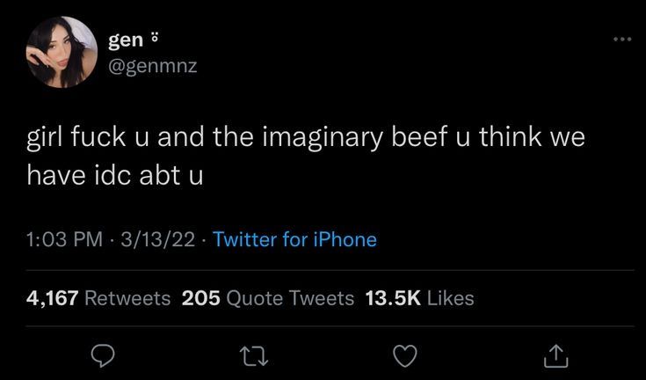Click the tweet line "have idc abt u"
Screen dimensions: 646x380
[115, 175]
